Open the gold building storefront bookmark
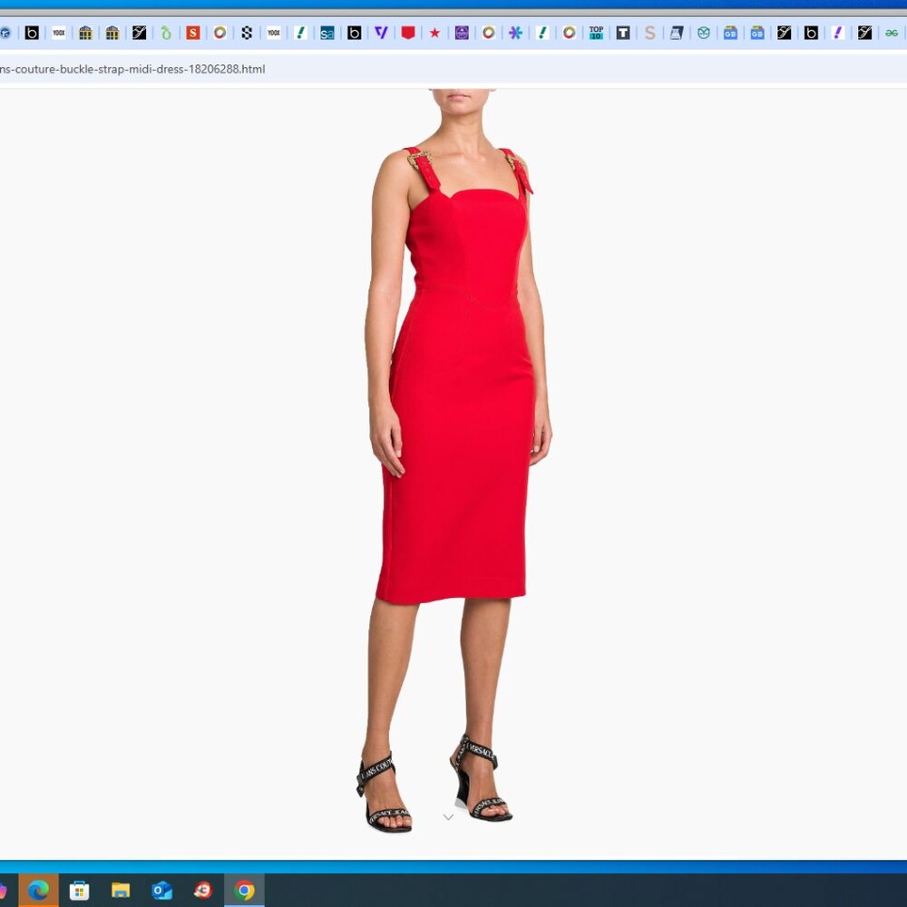 [x=84, y=33]
